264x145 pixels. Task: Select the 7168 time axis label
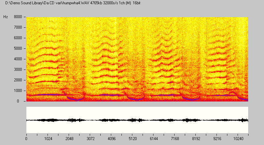point(175,139)
